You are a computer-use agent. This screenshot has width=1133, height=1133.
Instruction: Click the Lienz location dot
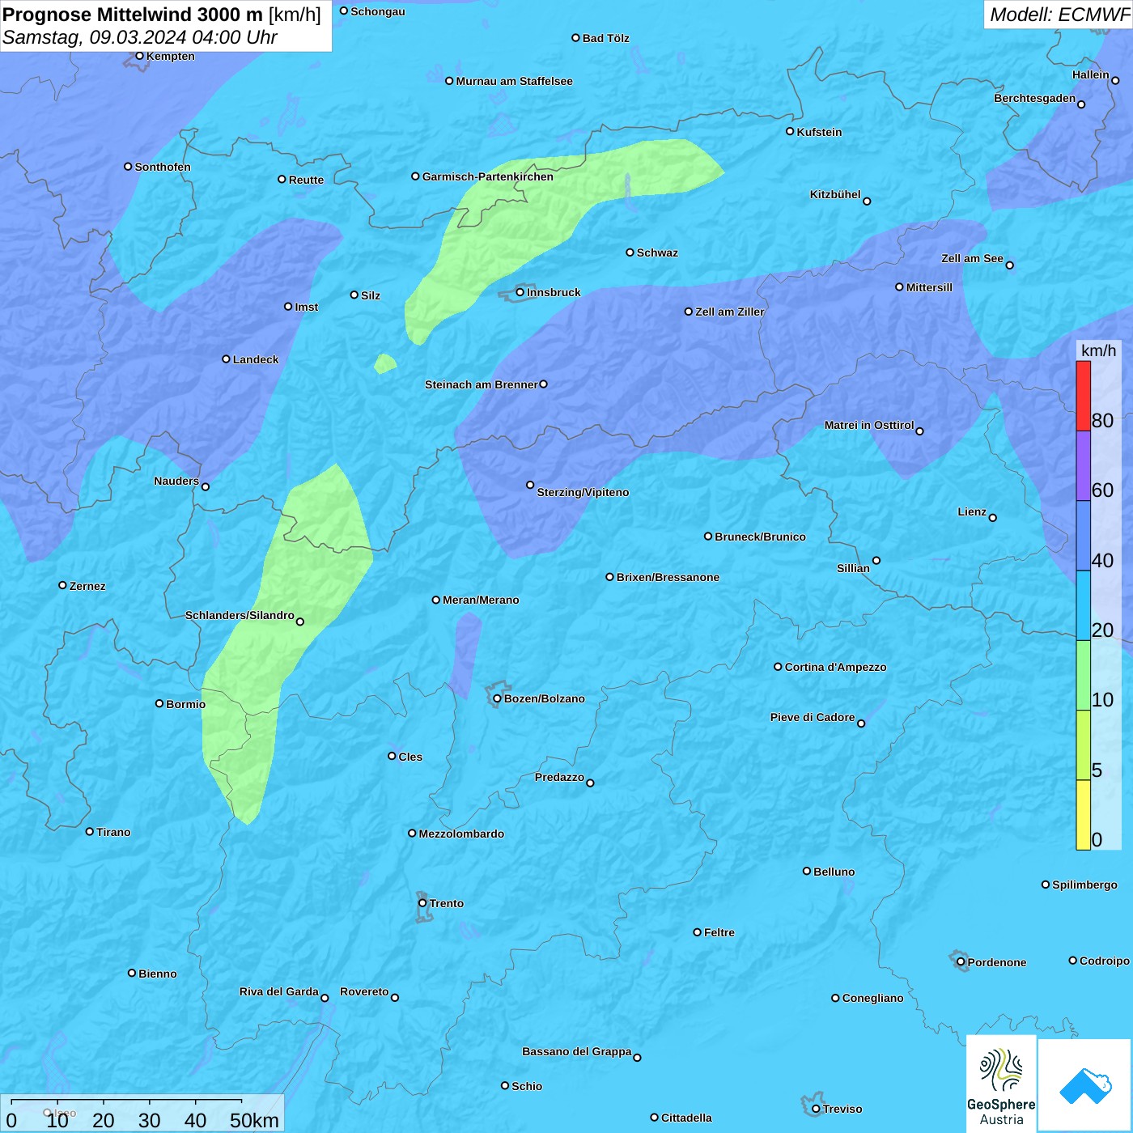point(993,518)
